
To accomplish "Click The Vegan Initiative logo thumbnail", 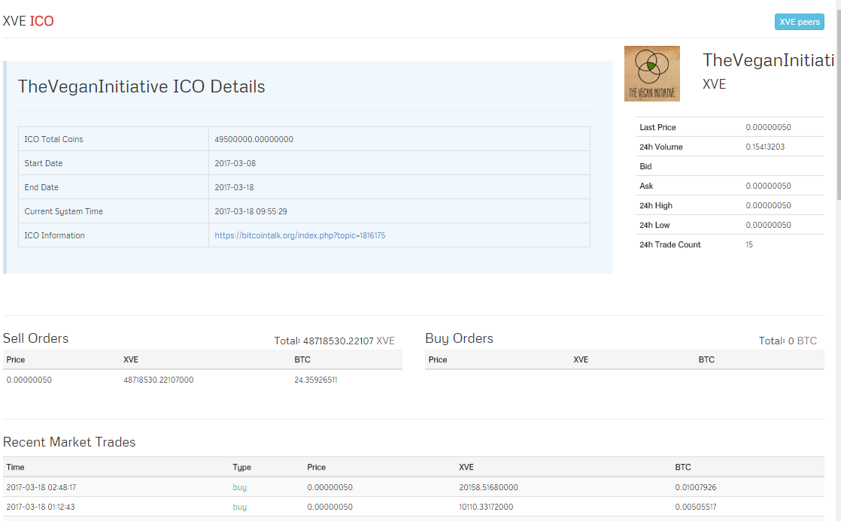I will click(x=651, y=74).
